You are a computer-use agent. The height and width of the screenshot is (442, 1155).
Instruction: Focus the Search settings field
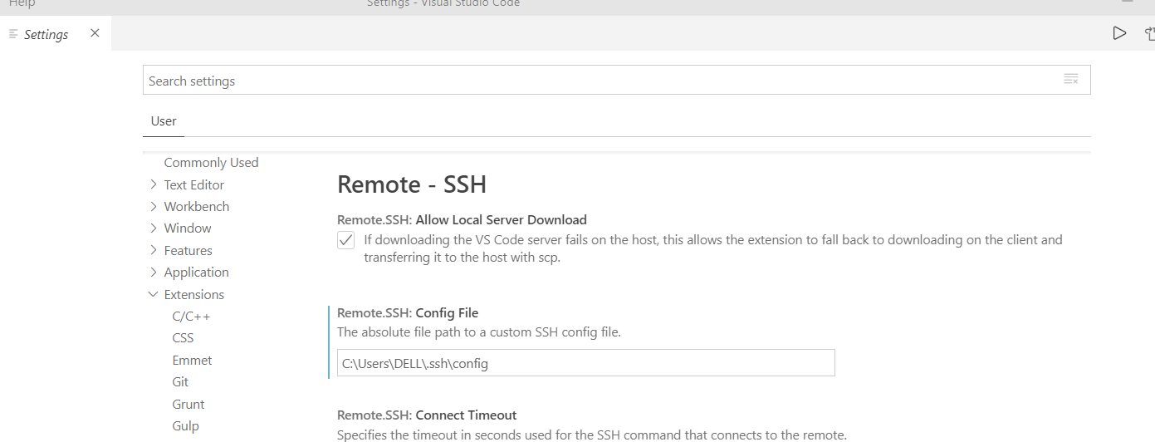[x=616, y=81]
